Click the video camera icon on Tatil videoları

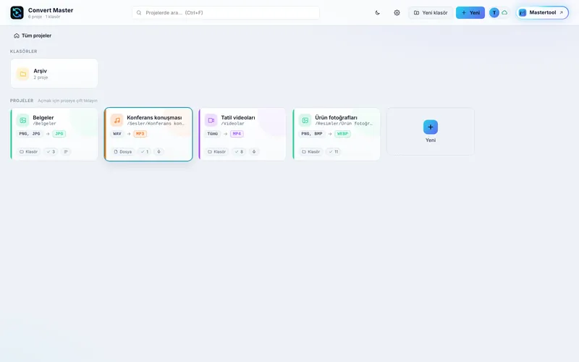click(x=211, y=120)
